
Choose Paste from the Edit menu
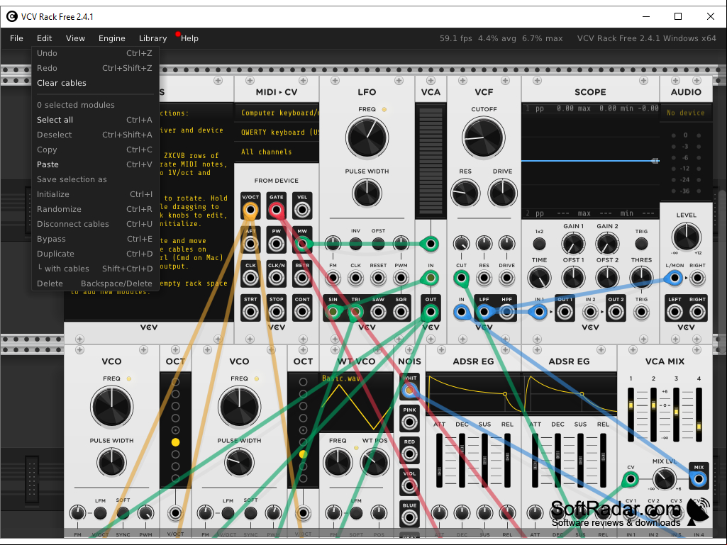pos(95,164)
